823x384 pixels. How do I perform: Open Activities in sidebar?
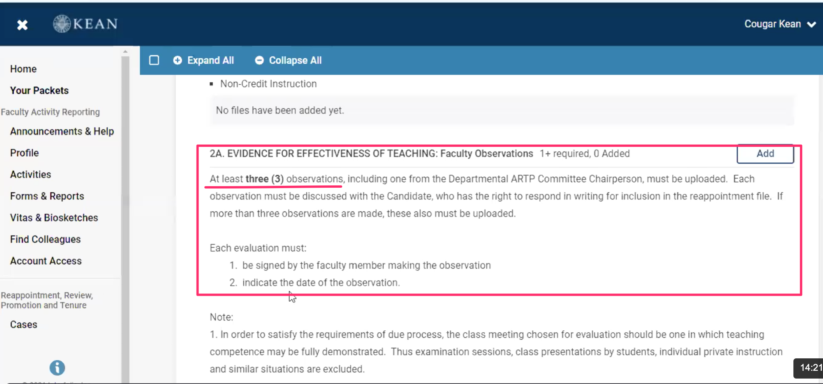point(31,175)
